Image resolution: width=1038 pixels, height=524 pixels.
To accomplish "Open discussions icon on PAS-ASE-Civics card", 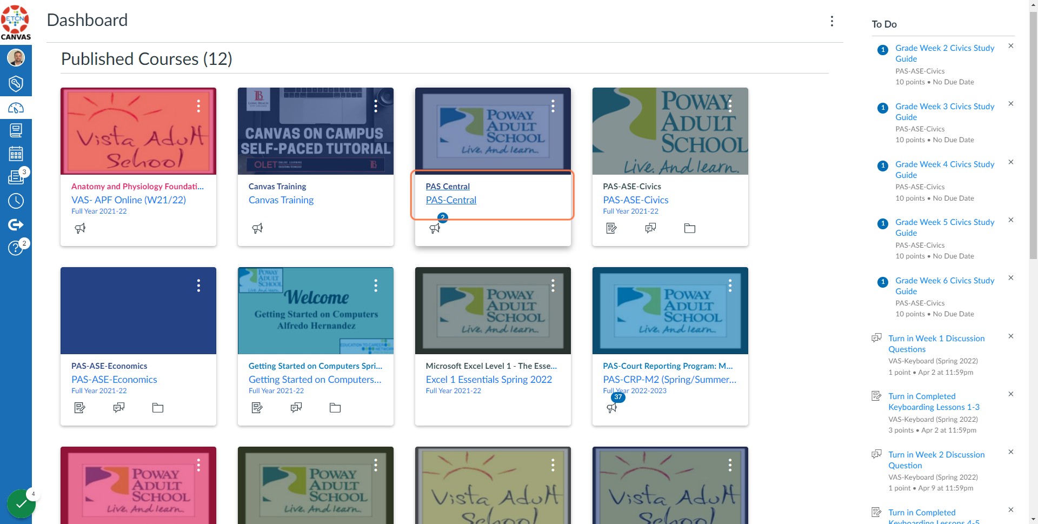I will [651, 228].
